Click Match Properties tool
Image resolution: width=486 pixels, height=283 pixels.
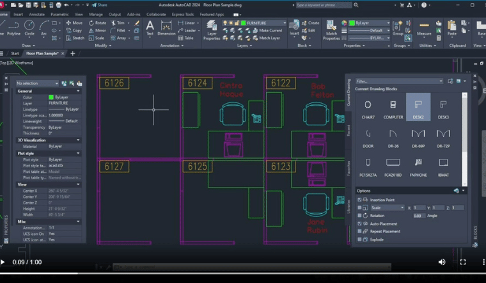pyautogui.click(x=331, y=30)
